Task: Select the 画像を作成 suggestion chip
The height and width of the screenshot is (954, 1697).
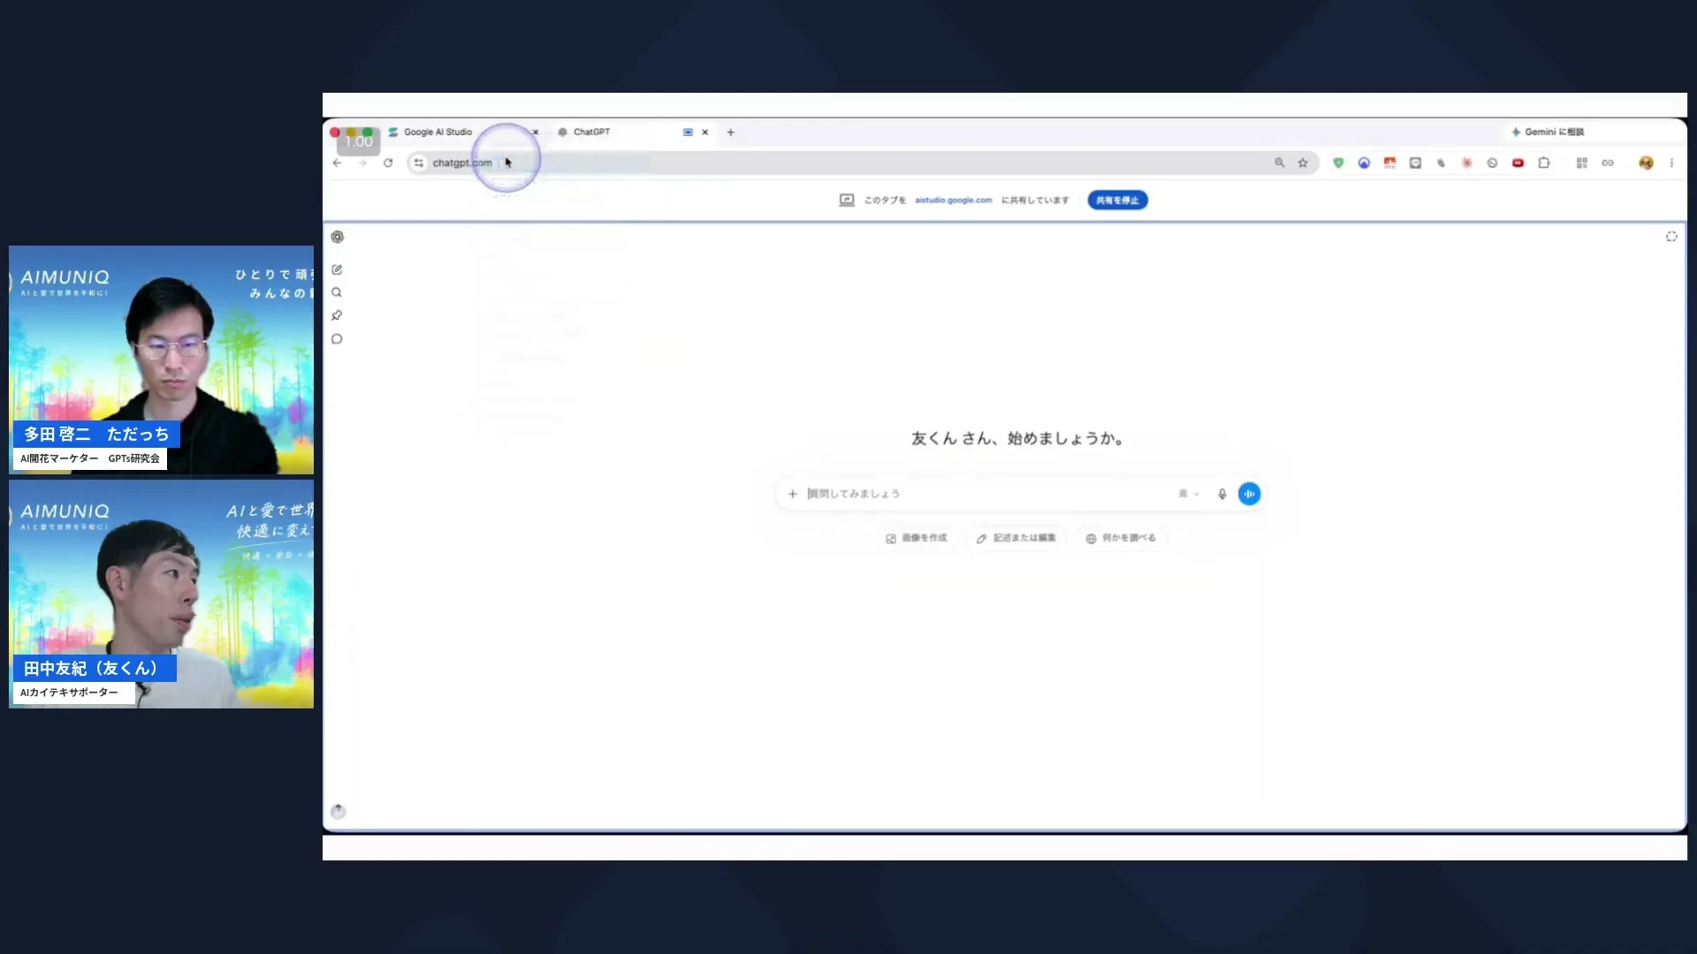Action: pos(917,538)
